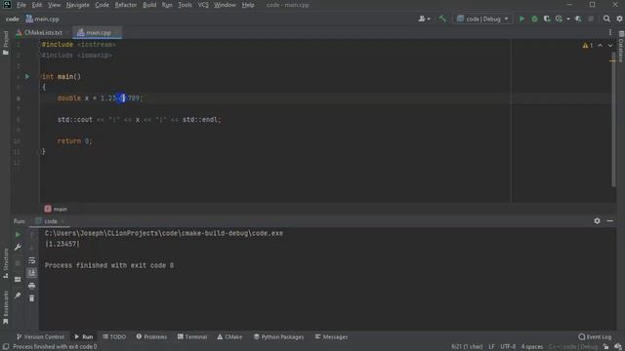Toggle the Bookmarks tool window
625x351 pixels.
pos(5,307)
